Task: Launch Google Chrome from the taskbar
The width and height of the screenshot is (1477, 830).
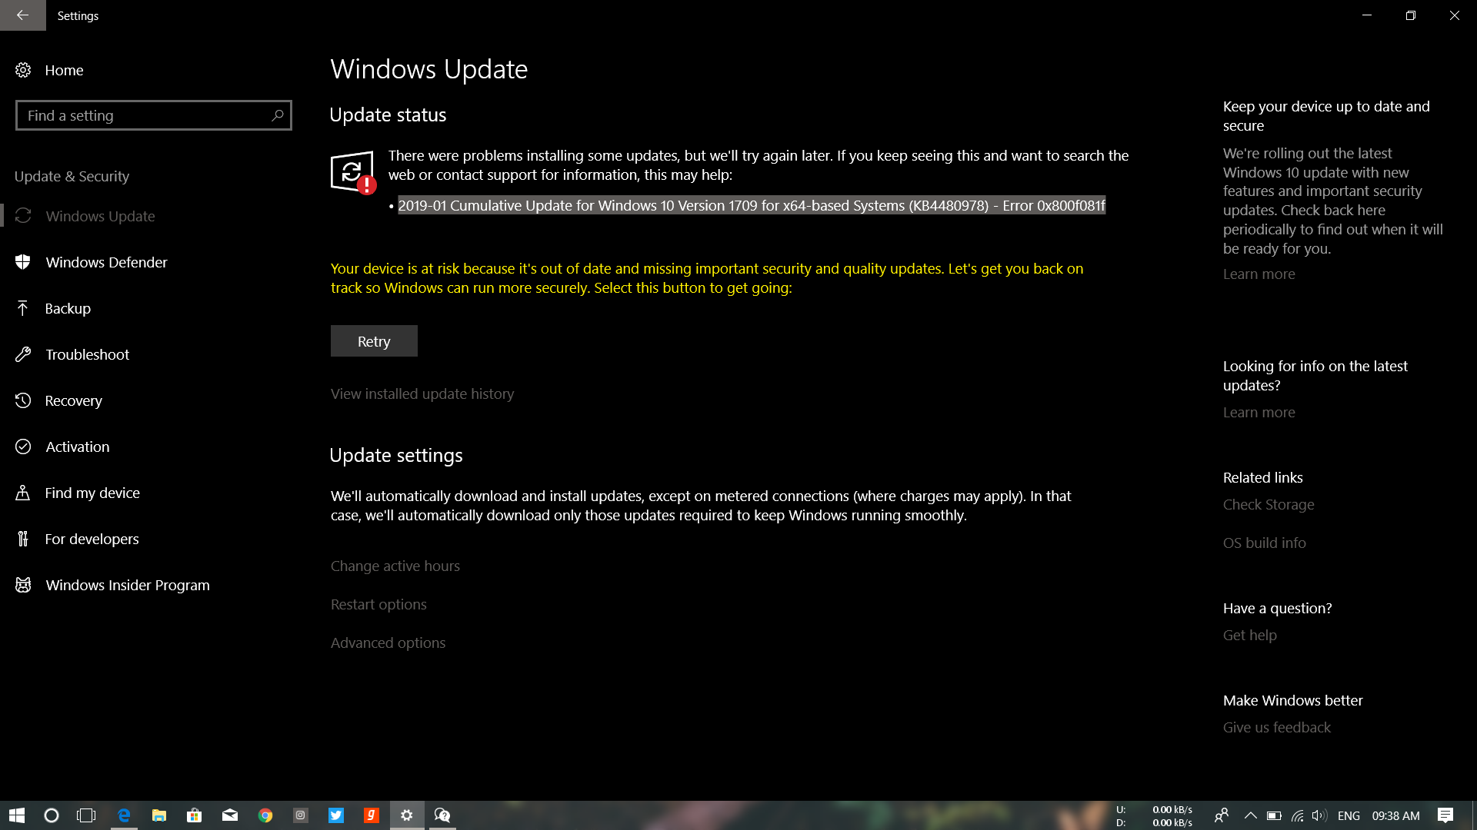Action: click(x=265, y=815)
